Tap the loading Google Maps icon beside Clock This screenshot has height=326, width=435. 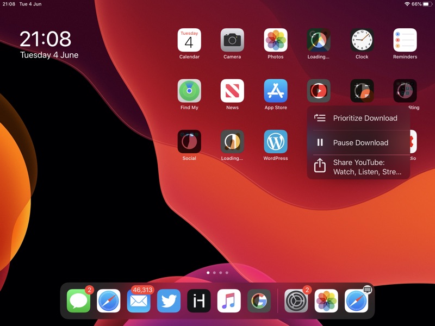(x=319, y=40)
